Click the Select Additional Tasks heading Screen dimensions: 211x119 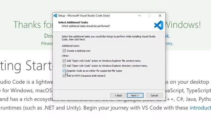(73, 22)
